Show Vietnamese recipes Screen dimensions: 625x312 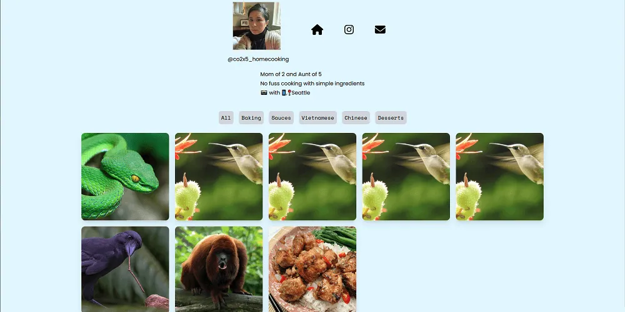point(317,118)
